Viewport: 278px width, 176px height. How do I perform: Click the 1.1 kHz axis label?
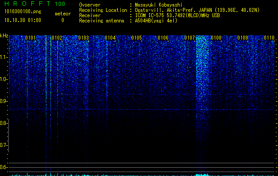(x=4, y=57)
